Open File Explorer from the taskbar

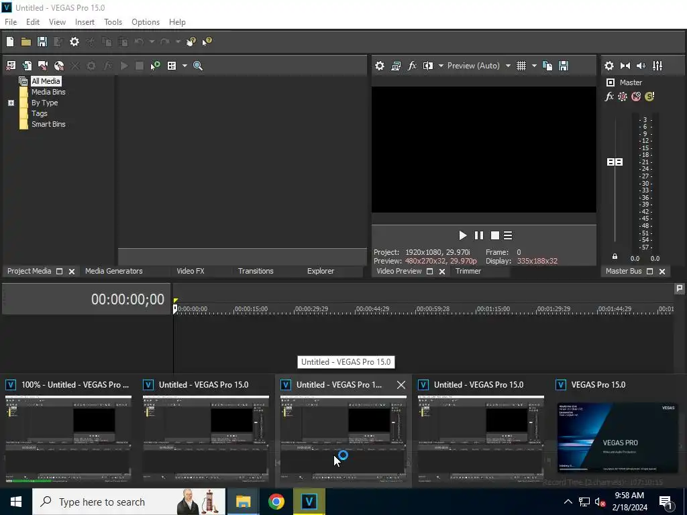coord(243,502)
